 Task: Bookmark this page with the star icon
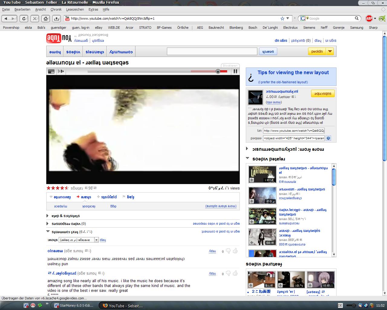pyautogui.click(x=282, y=18)
